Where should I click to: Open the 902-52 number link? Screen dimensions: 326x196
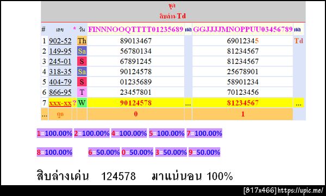coord(60,41)
